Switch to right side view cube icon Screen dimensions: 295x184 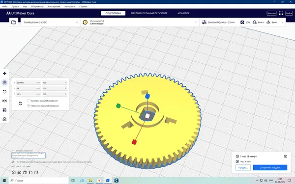pyautogui.click(x=36, y=172)
